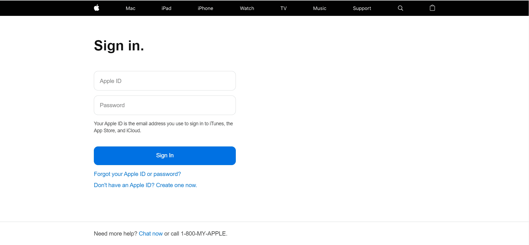Image resolution: width=529 pixels, height=245 pixels.
Task: Click the Apple logo in navigation bar
Action: point(97,8)
